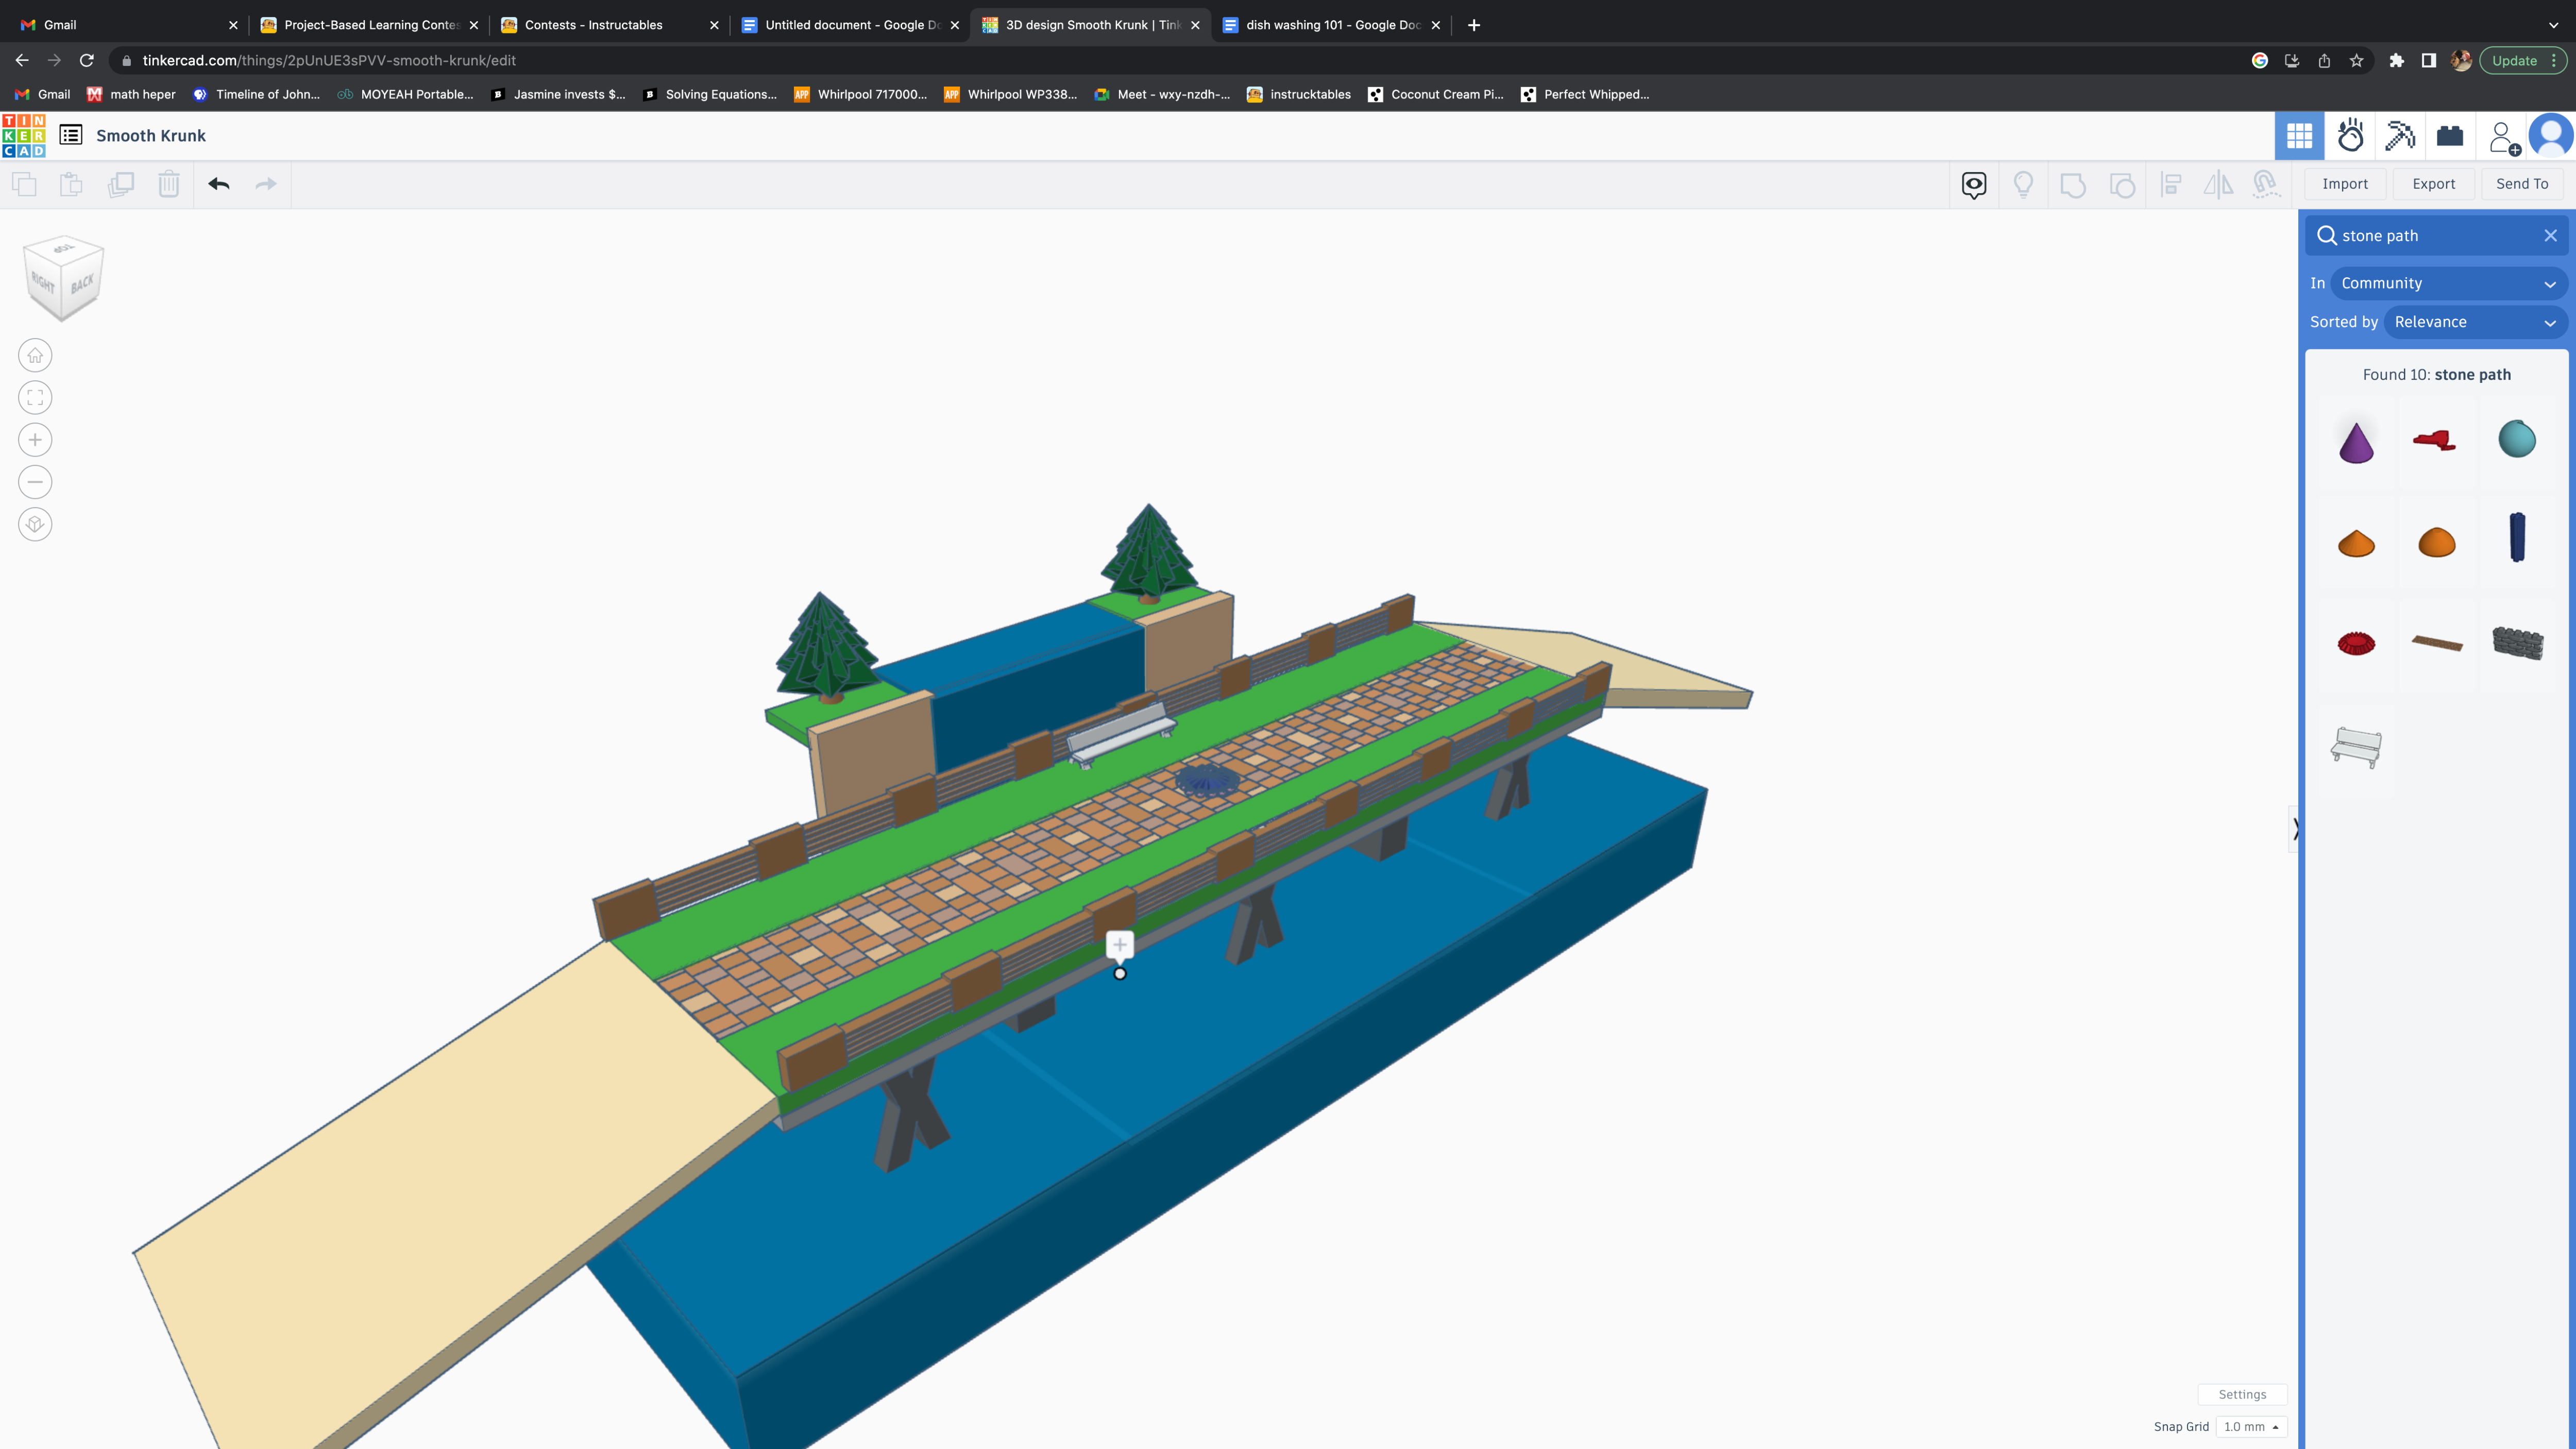This screenshot has width=2576, height=1449.
Task: Open the Community shape source dropdown
Action: coord(2448,283)
